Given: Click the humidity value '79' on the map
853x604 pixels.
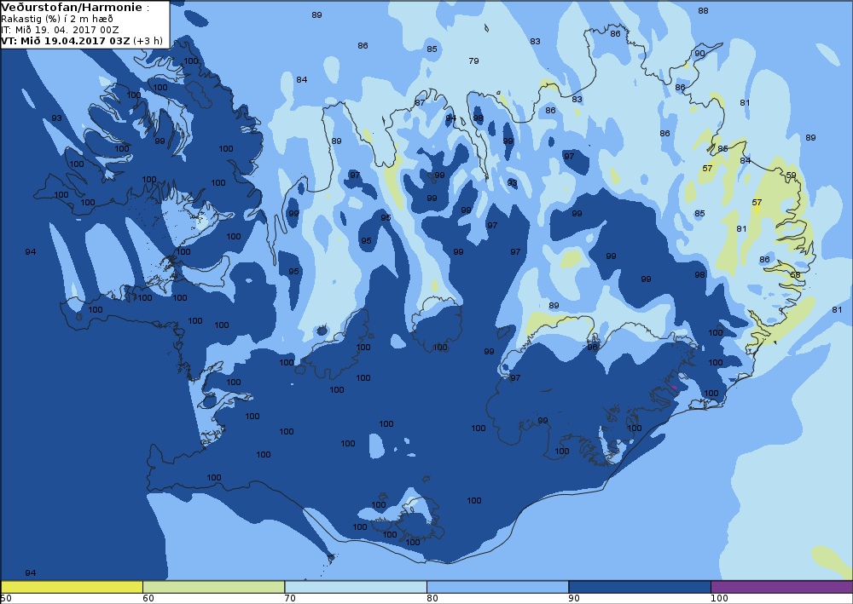Looking at the screenshot, I should point(473,60).
